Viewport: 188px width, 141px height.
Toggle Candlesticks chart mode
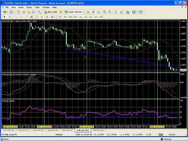click(x=94, y=12)
